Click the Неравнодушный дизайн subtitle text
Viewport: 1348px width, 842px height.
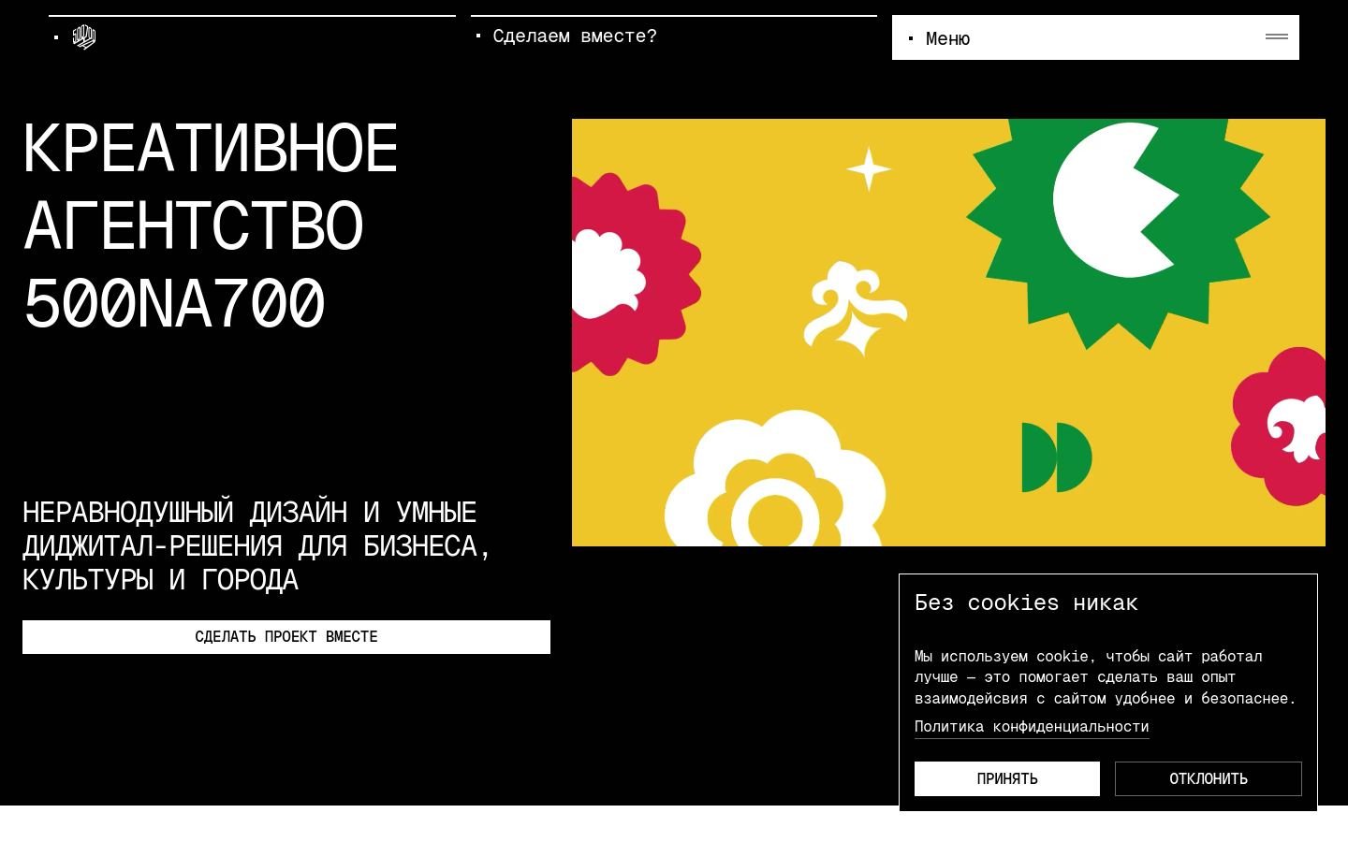click(256, 546)
